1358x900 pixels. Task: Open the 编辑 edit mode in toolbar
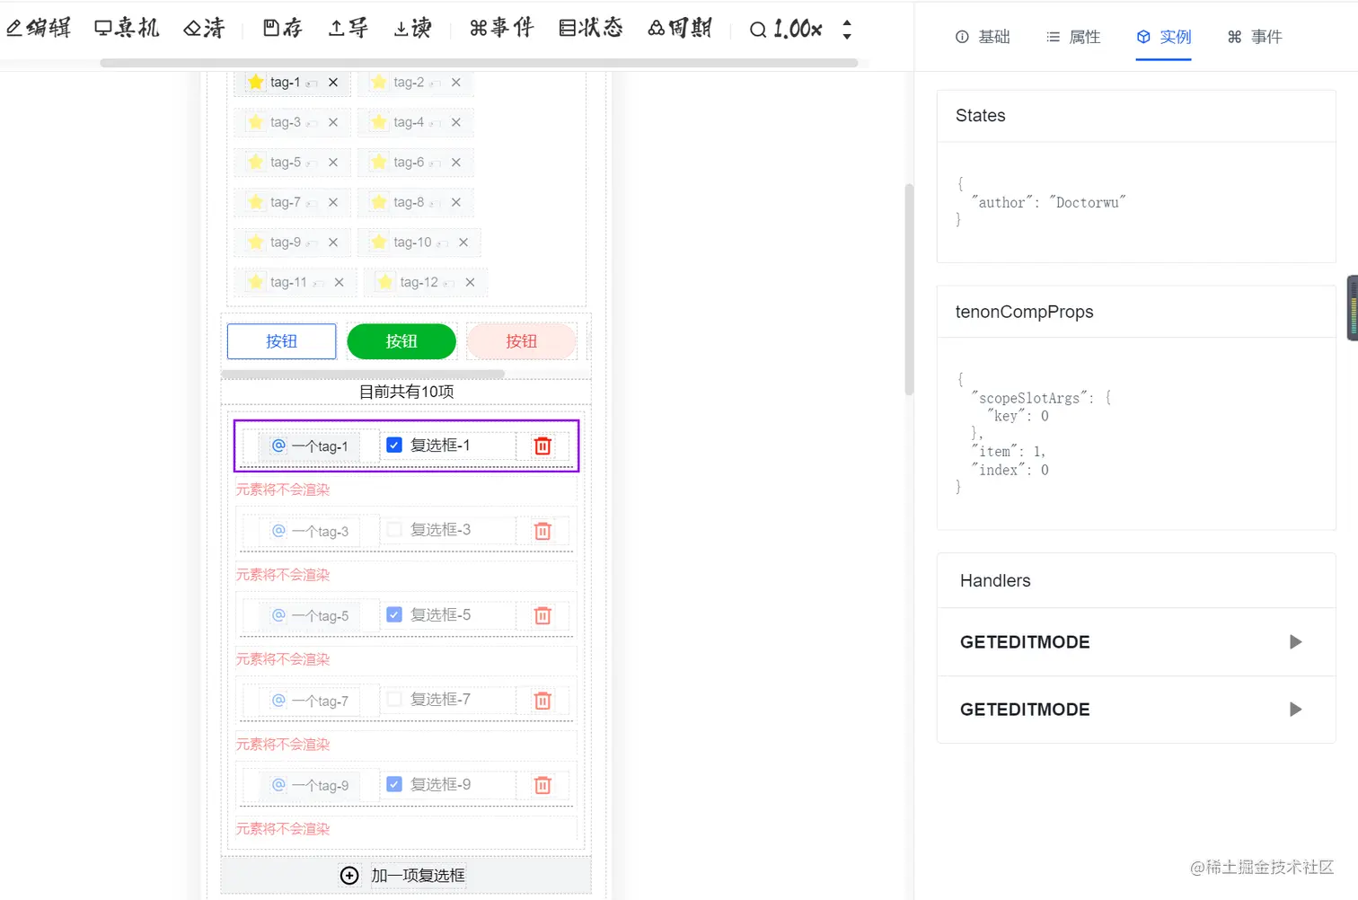click(x=39, y=28)
